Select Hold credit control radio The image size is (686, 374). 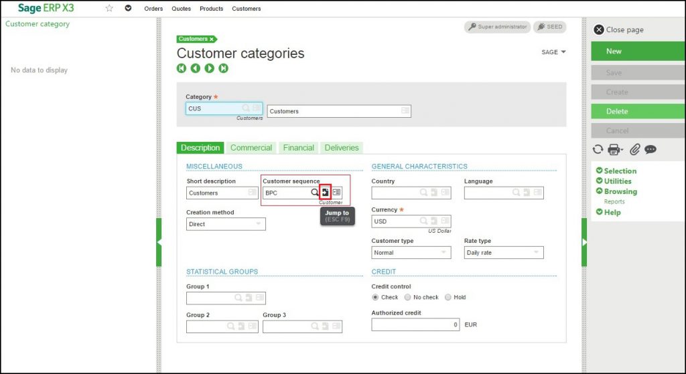pos(448,297)
